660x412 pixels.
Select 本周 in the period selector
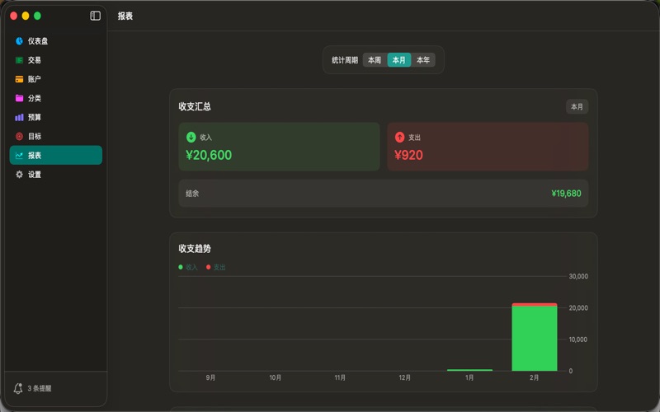[375, 60]
